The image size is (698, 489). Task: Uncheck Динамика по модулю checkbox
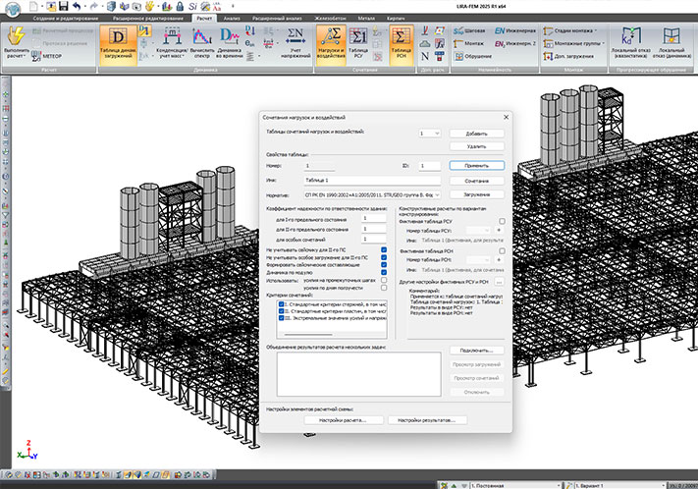(385, 273)
